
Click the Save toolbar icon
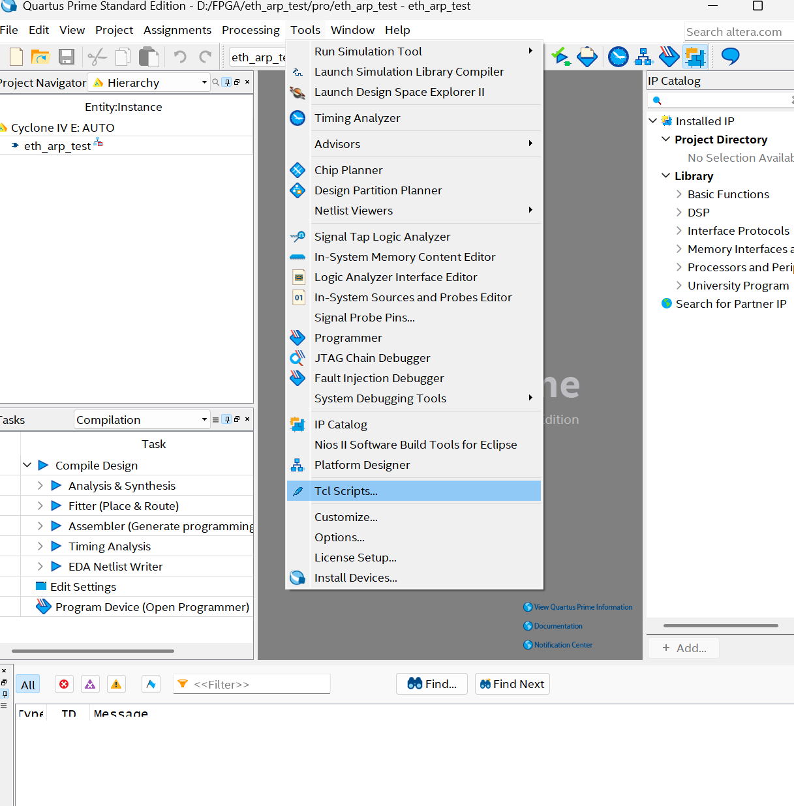(67, 57)
